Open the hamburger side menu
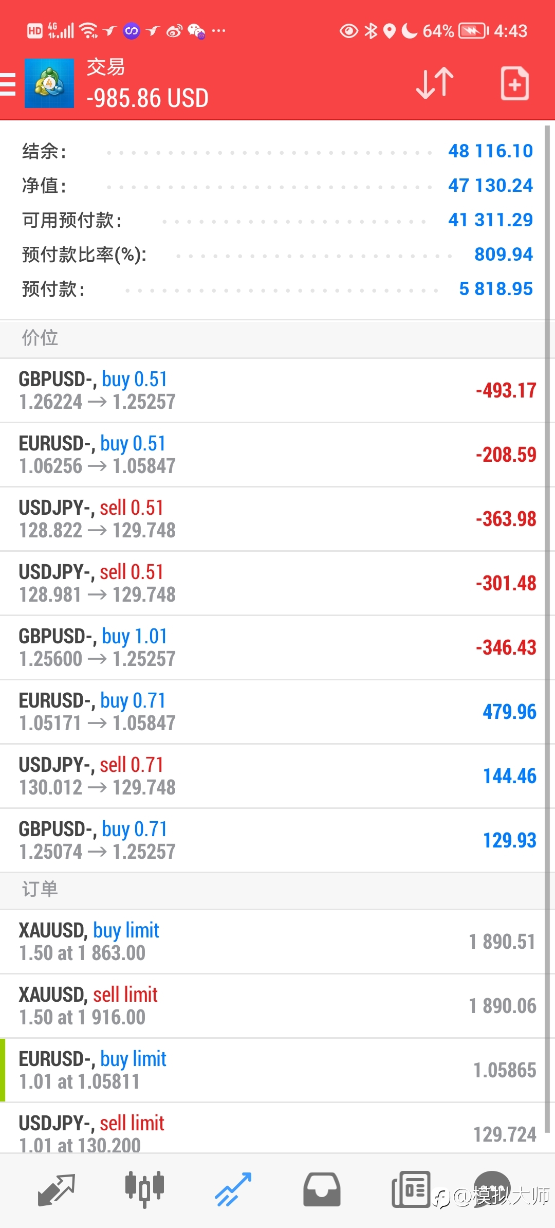 [7, 84]
